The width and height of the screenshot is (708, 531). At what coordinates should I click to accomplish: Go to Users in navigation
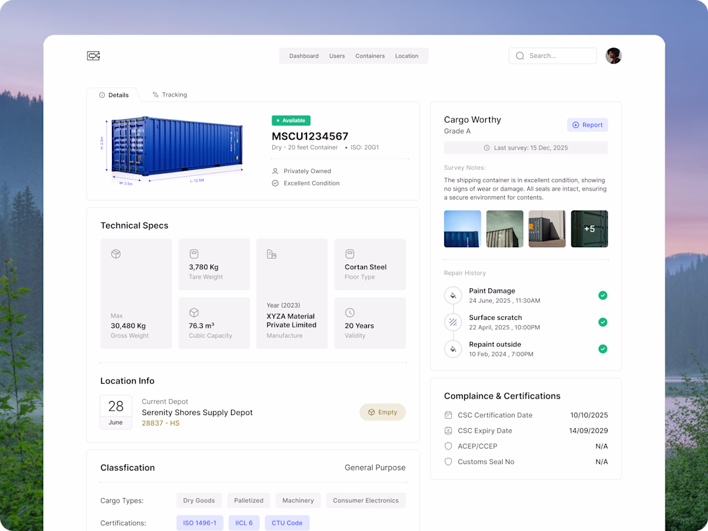click(x=337, y=56)
